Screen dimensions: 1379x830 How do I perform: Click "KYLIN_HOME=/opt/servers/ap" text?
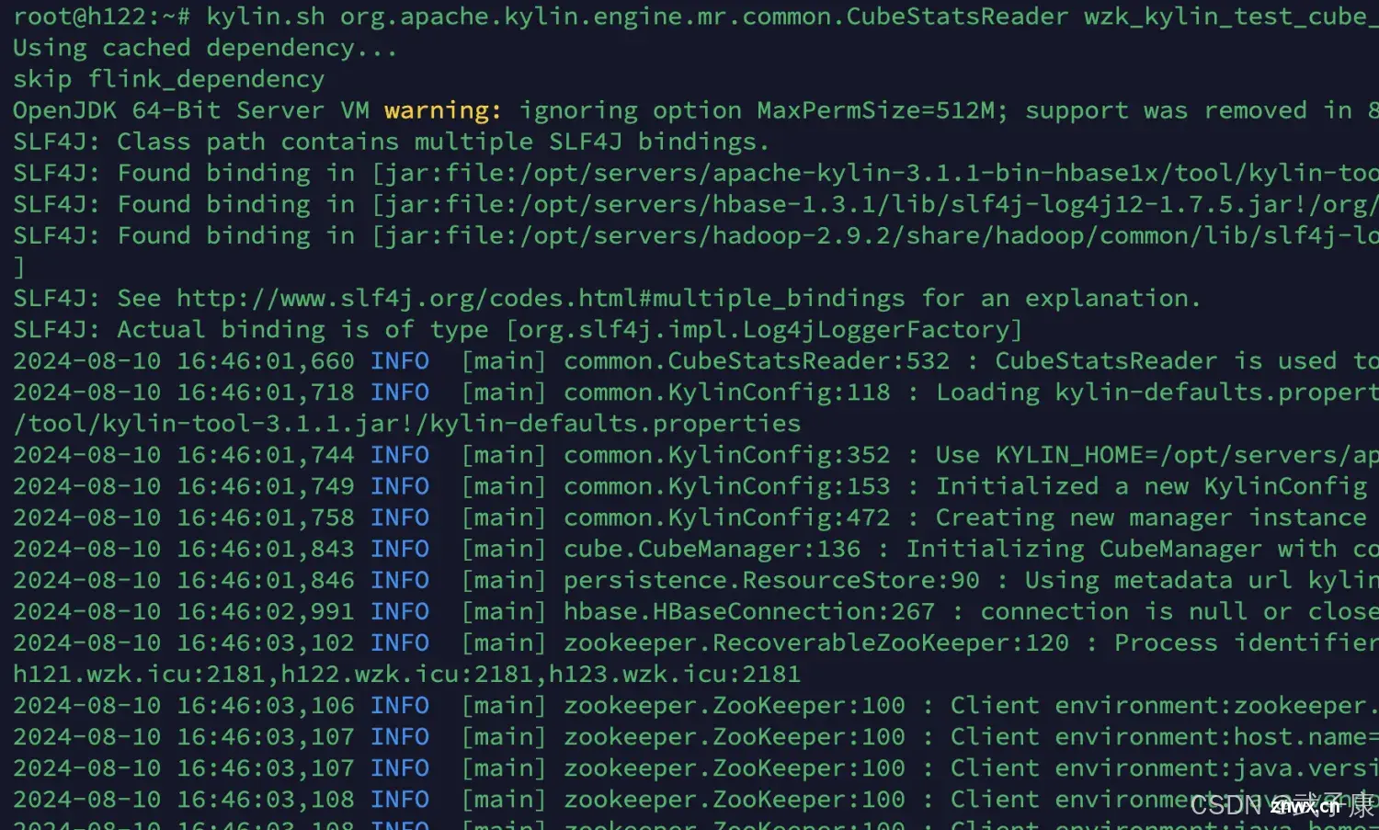pyautogui.click(x=1187, y=455)
